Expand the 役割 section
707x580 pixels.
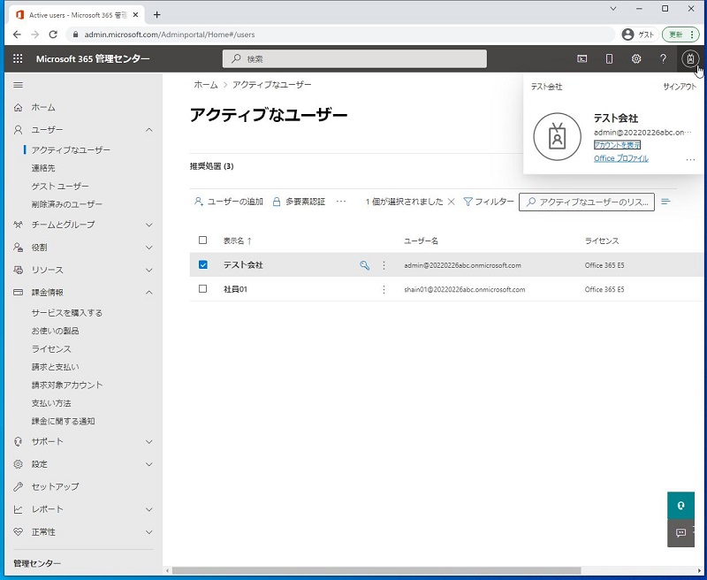tap(149, 248)
